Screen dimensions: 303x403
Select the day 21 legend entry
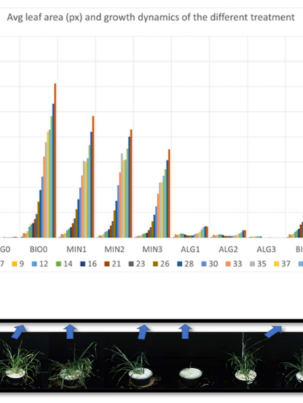(113, 264)
